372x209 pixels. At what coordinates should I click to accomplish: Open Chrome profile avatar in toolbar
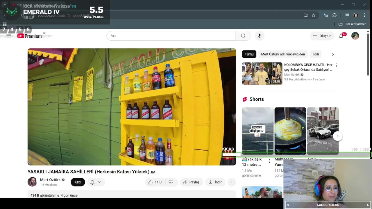click(356, 15)
